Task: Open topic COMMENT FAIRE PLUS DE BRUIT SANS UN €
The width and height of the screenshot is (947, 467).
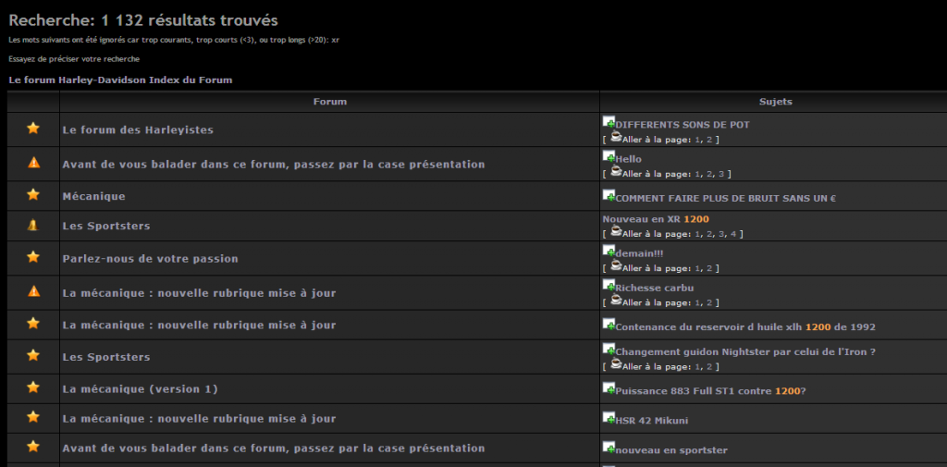Action: pos(725,198)
